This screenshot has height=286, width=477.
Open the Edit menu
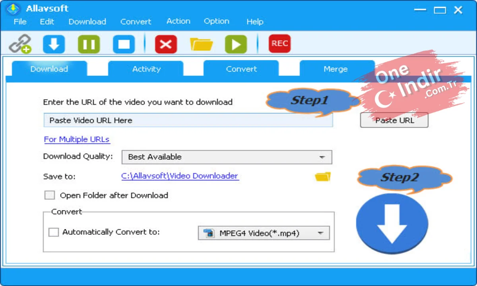point(47,22)
